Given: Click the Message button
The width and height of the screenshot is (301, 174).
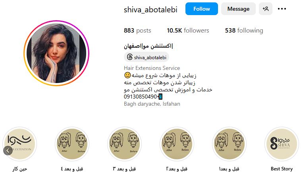Looking at the screenshot, I should (x=238, y=9).
